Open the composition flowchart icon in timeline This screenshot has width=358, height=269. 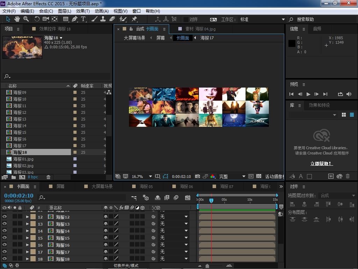[x=134, y=198]
